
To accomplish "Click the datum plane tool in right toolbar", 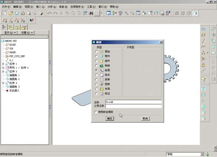I will (203, 35).
